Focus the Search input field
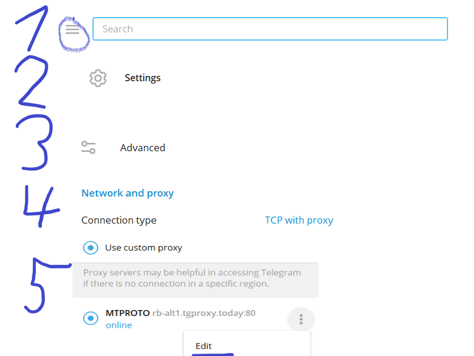 [270, 29]
